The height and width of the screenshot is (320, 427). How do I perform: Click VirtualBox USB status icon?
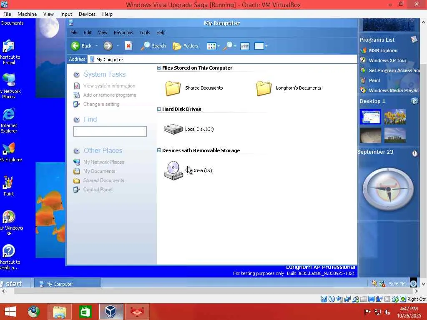coord(355,299)
